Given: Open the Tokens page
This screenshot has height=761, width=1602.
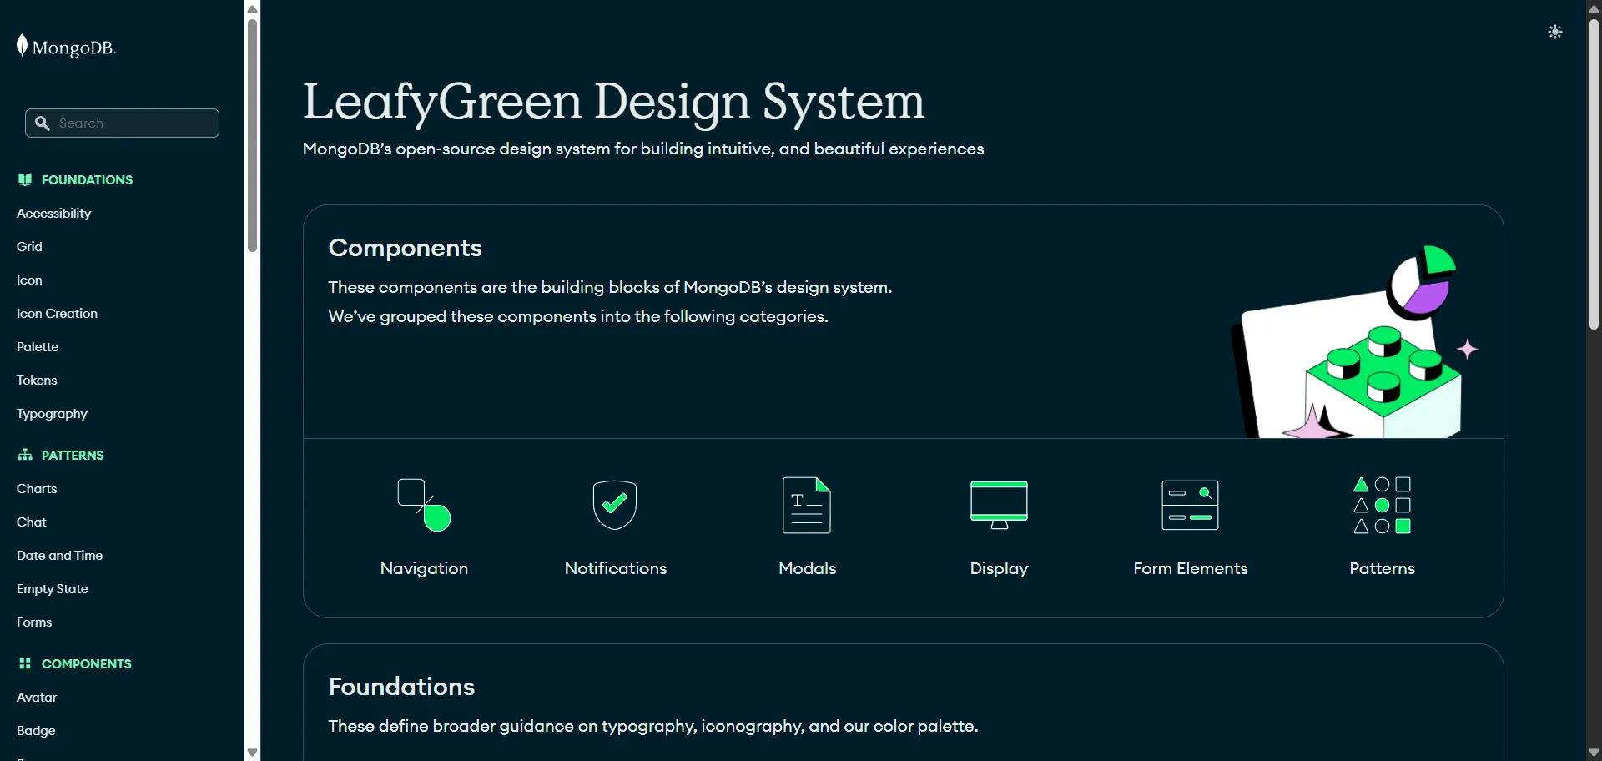Looking at the screenshot, I should 37,380.
